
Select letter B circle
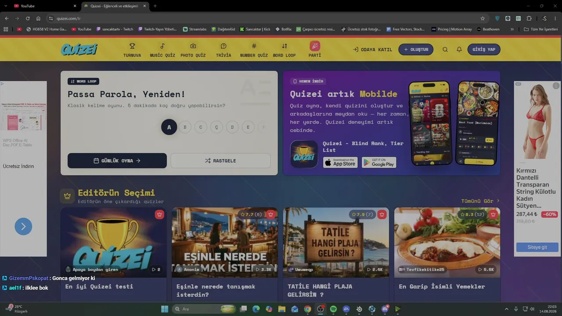coord(185,127)
